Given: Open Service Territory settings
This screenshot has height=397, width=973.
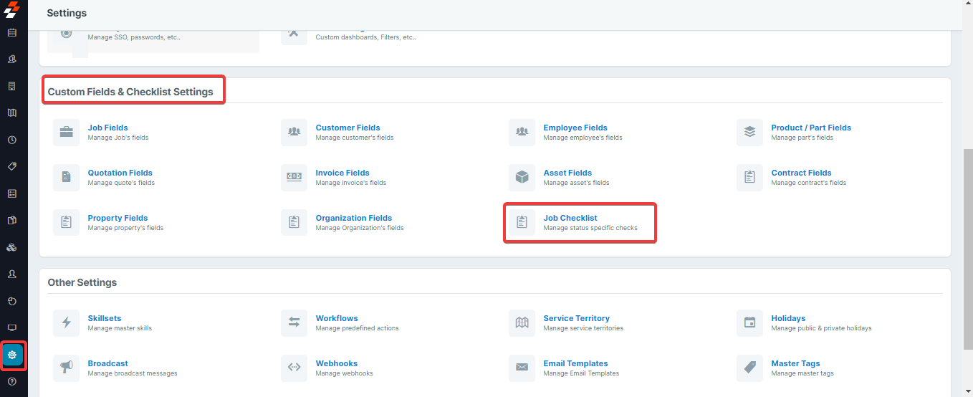Looking at the screenshot, I should pyautogui.click(x=576, y=318).
